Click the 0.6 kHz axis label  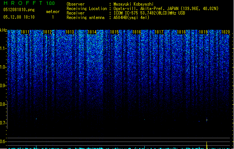click(3, 142)
